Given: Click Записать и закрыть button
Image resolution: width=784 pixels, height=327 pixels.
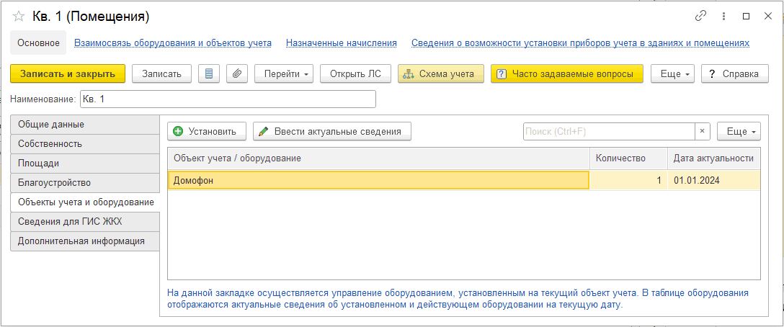Looking at the screenshot, I should 68,73.
